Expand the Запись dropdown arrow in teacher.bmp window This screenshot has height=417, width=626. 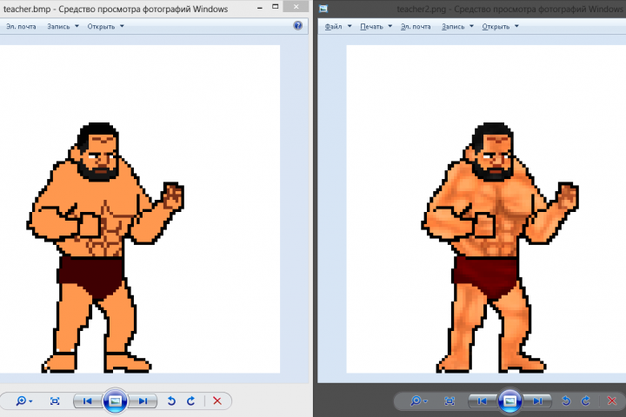77,26
